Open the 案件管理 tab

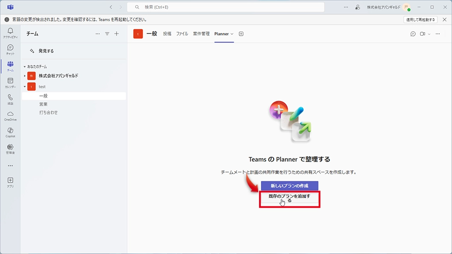(201, 34)
